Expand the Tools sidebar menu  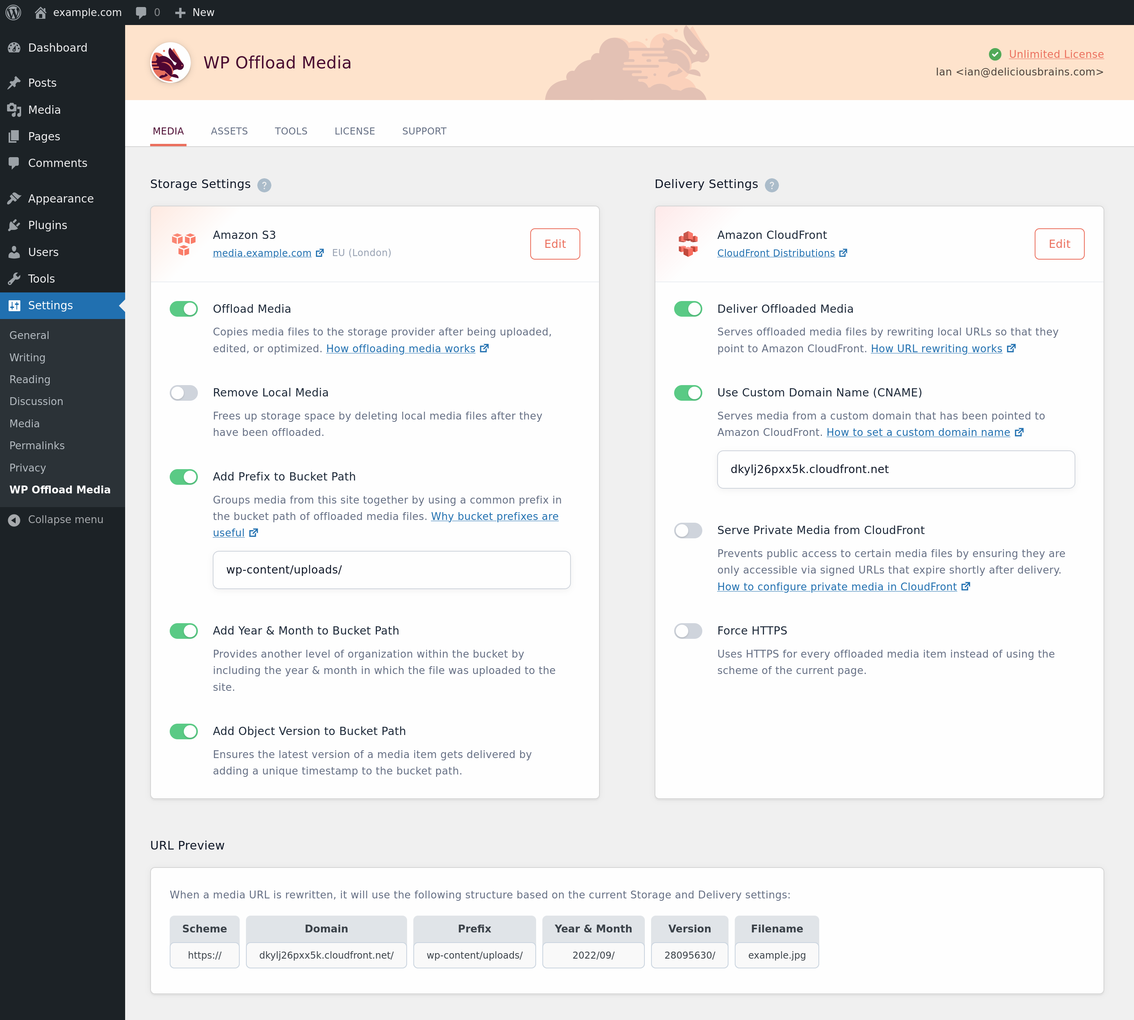(42, 278)
